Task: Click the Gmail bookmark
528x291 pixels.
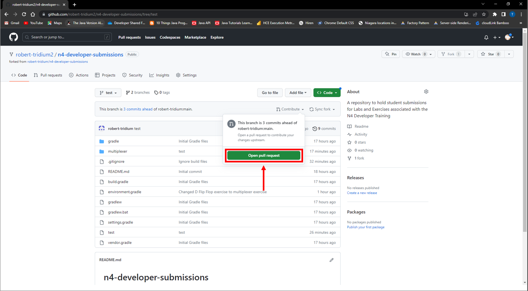Action: [12, 23]
